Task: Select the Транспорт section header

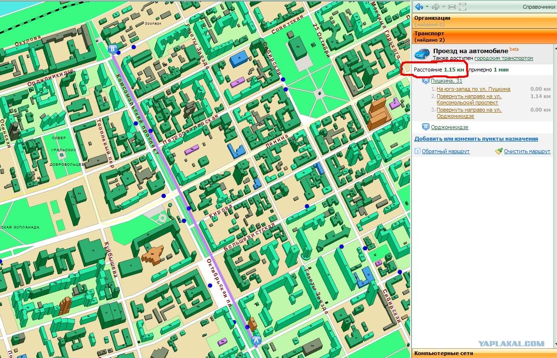Action: click(484, 37)
